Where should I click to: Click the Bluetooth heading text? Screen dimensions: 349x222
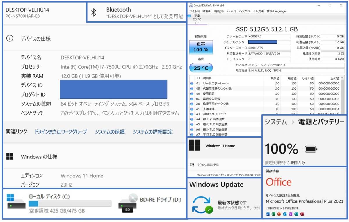pos(119,10)
